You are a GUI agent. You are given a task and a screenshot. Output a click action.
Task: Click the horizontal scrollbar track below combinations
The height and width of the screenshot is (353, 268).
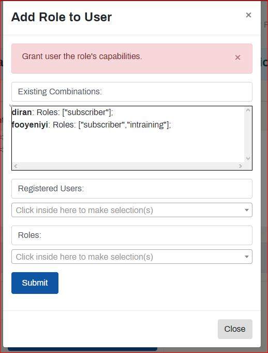click(x=128, y=166)
